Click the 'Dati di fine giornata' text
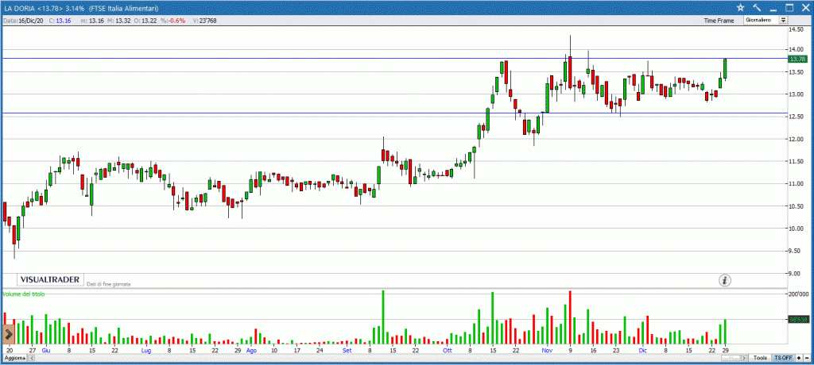 coord(109,284)
